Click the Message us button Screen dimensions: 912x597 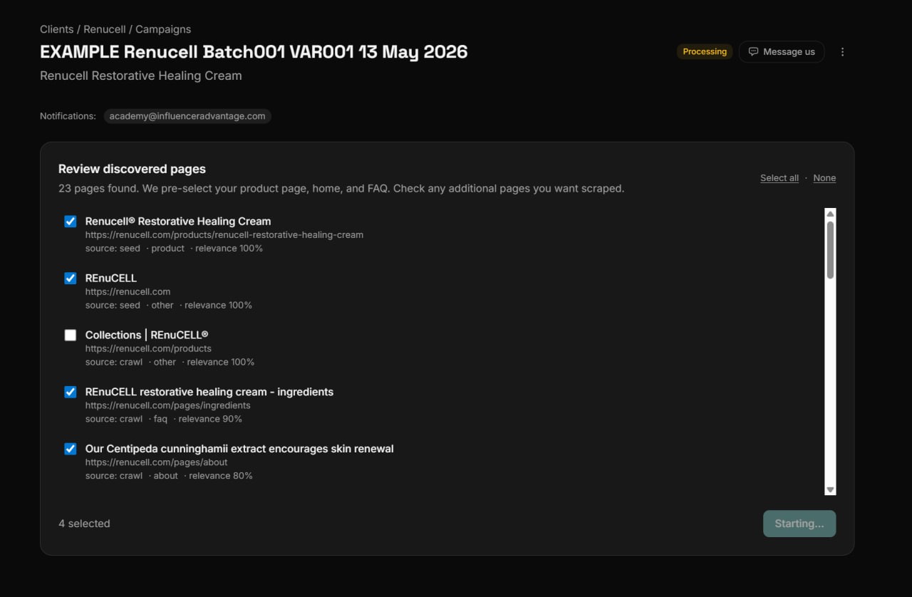(x=782, y=52)
